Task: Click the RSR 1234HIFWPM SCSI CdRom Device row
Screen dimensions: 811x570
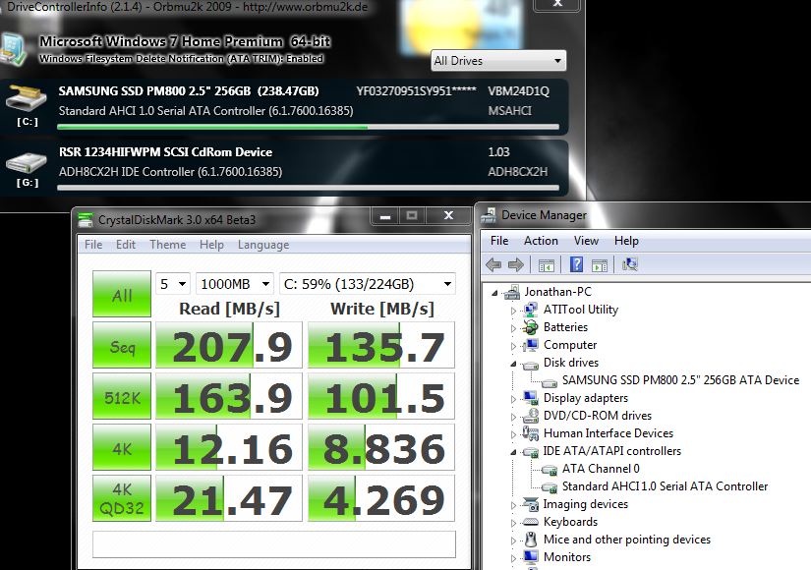Action: [x=284, y=168]
